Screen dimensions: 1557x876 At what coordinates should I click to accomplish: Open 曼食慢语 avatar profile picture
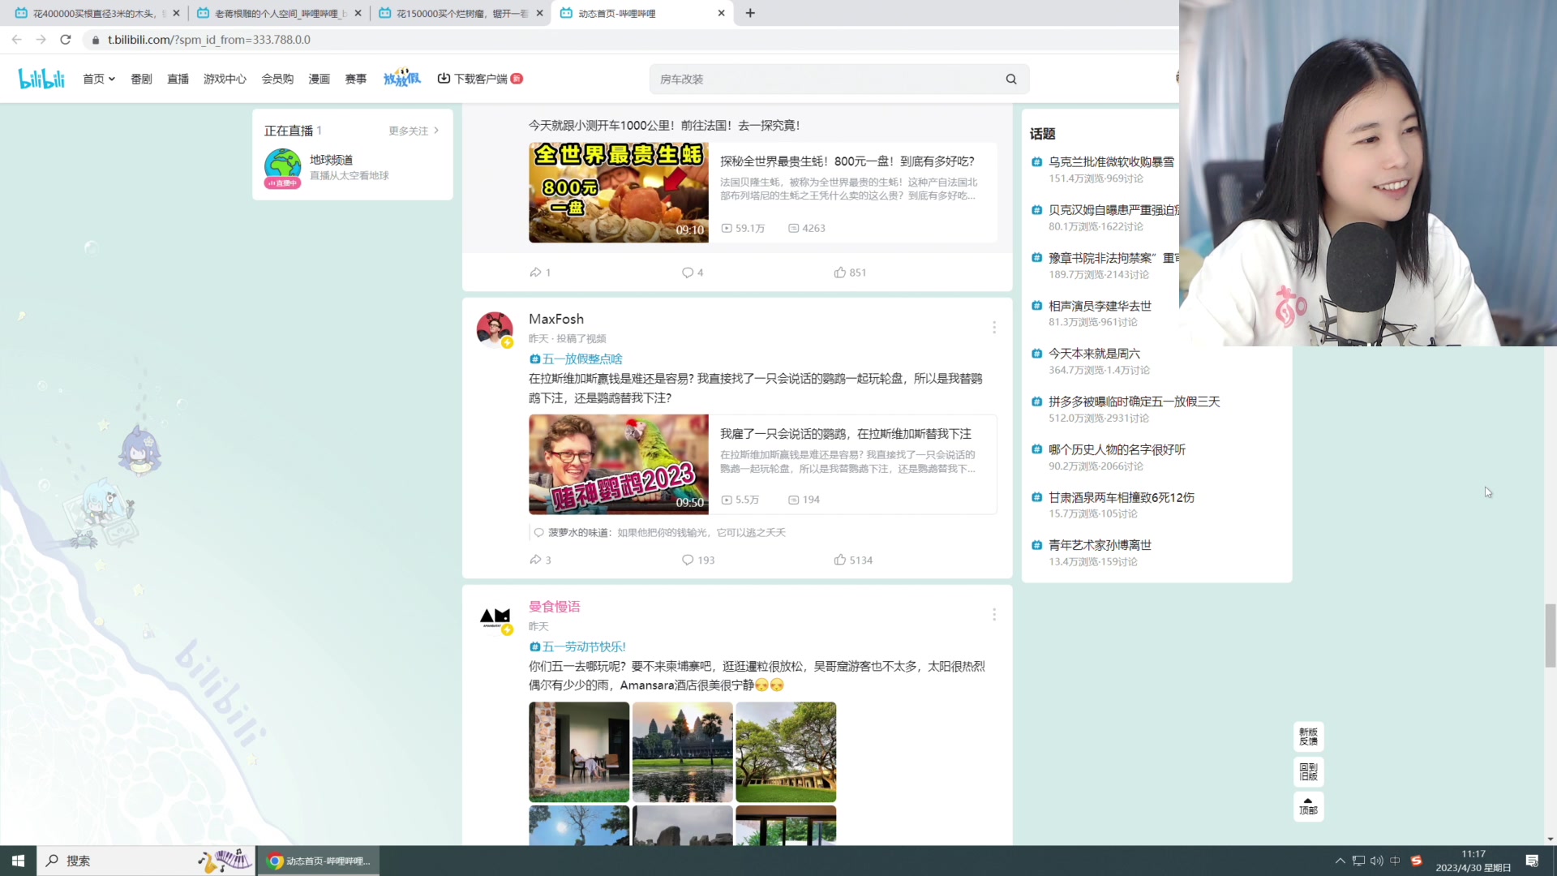[495, 616]
